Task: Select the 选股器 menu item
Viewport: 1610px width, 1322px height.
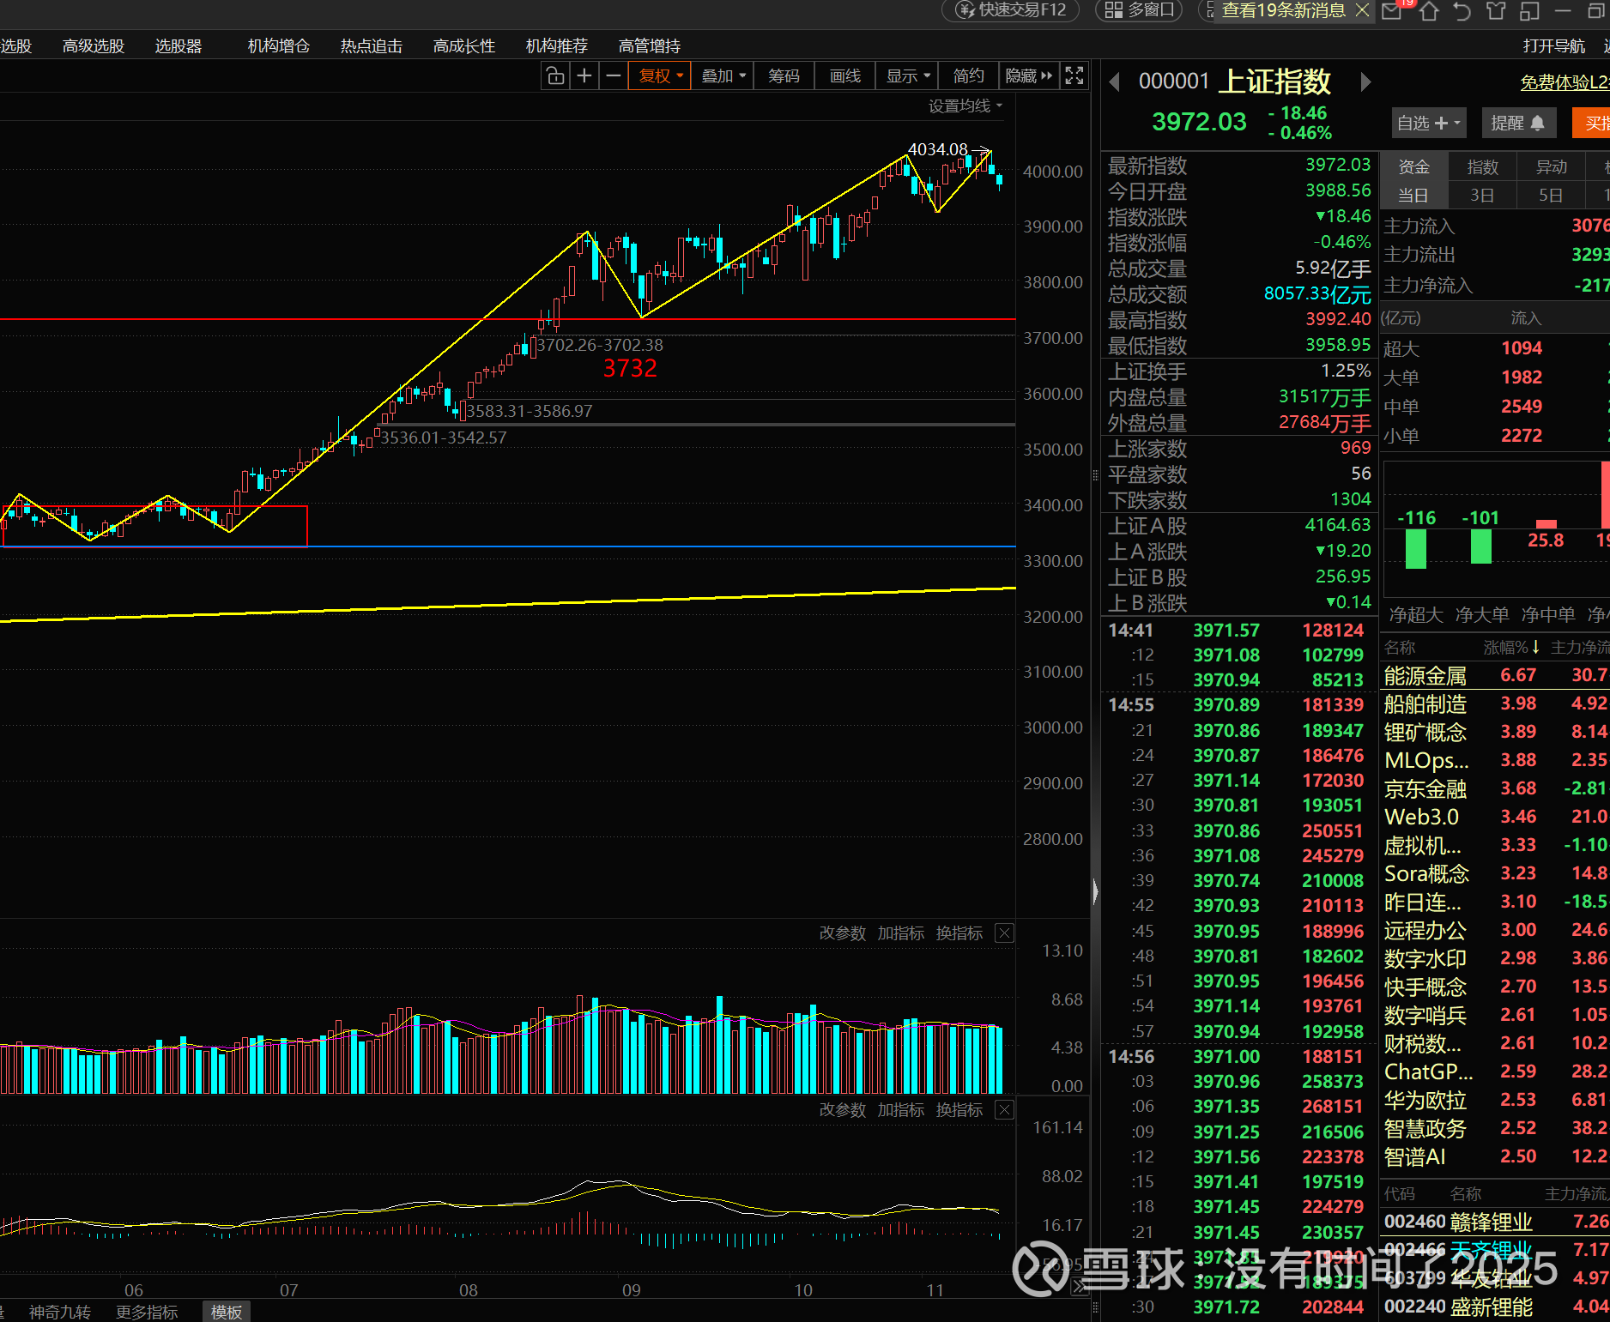Action: coord(179,45)
